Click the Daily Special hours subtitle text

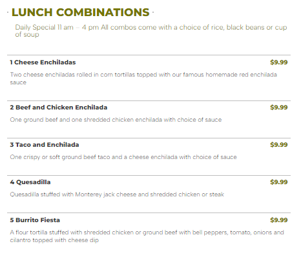tap(151, 31)
